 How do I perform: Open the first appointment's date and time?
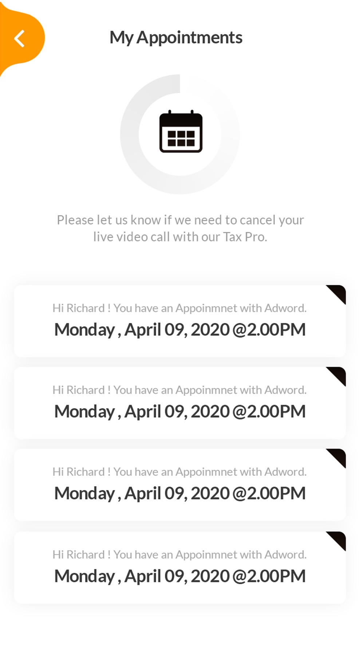pyautogui.click(x=180, y=330)
